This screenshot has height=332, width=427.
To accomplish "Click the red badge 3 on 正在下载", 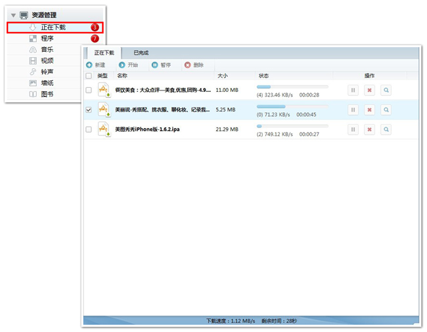I will coord(95,28).
